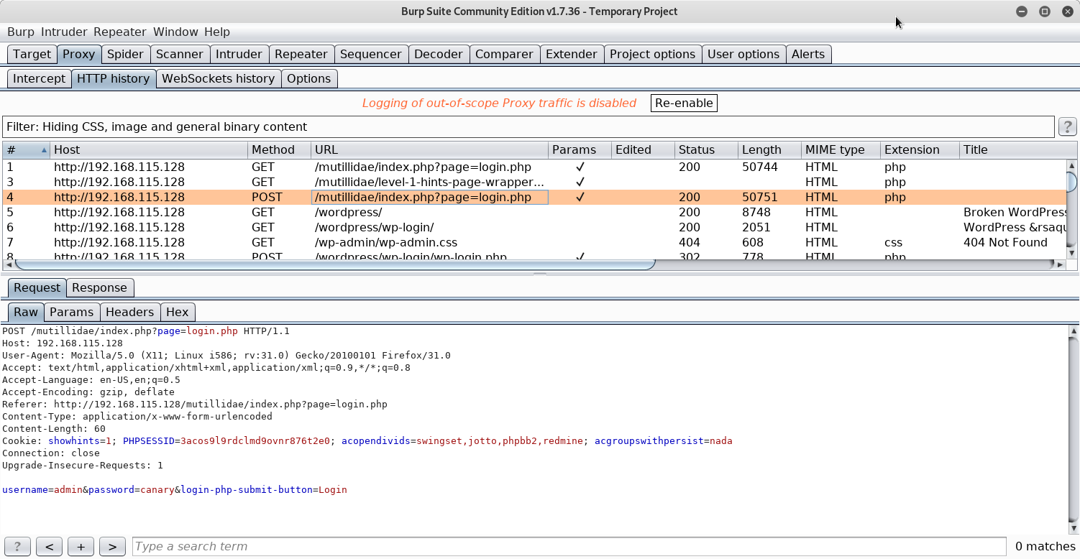Click history table scroll-up arrow
The height and width of the screenshot is (559, 1080).
(1071, 166)
